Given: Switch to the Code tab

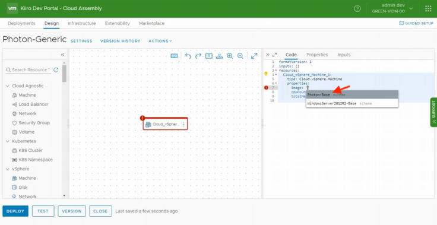Looking at the screenshot, I should coord(292,55).
